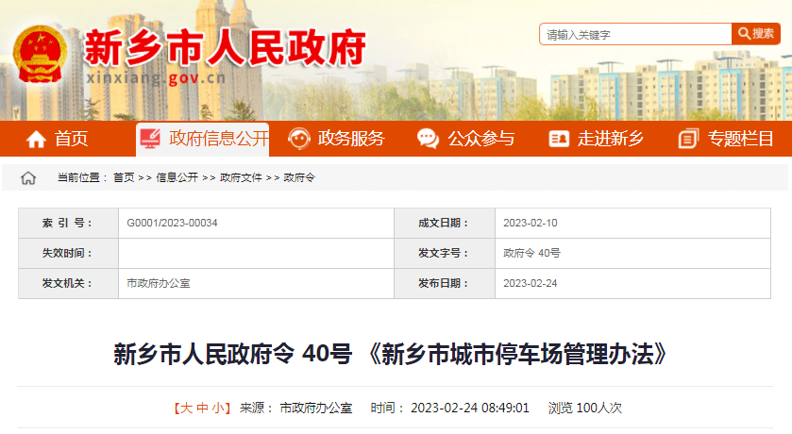Select the 发文字号 value 政府令 40号
This screenshot has height=434, width=792.
pos(531,254)
